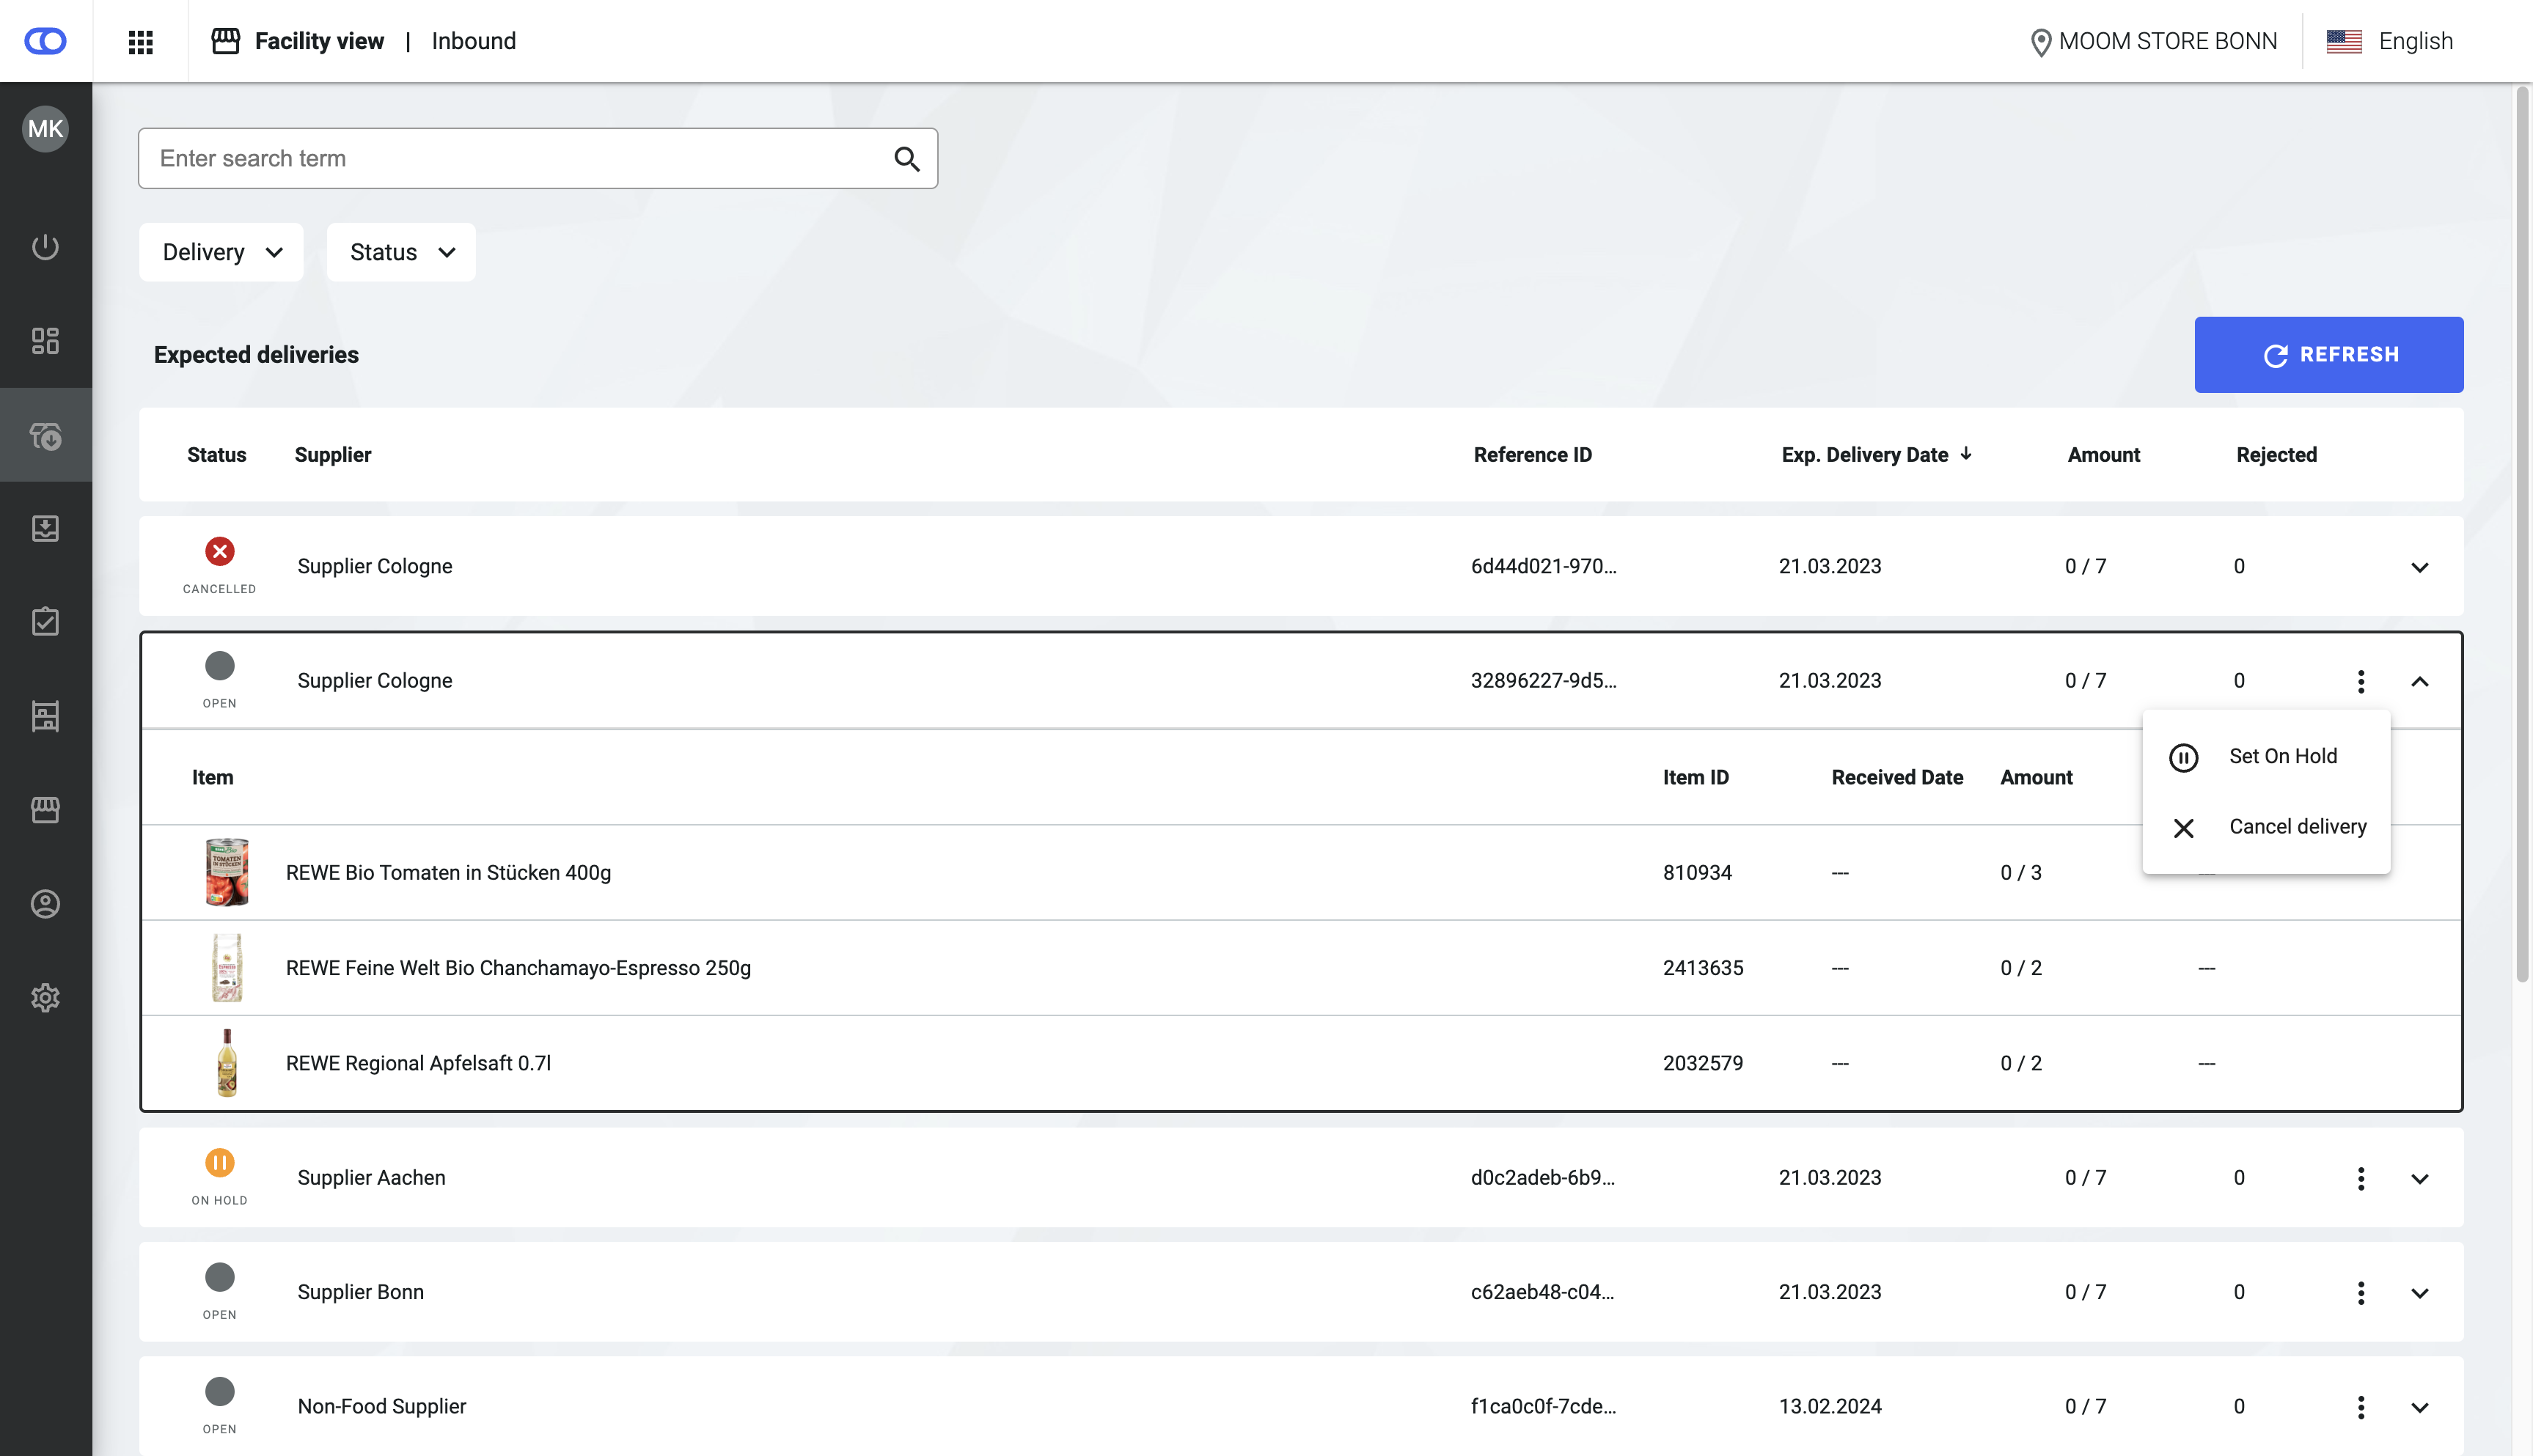Collapse the open Supplier Cologne delivery

click(x=2419, y=682)
